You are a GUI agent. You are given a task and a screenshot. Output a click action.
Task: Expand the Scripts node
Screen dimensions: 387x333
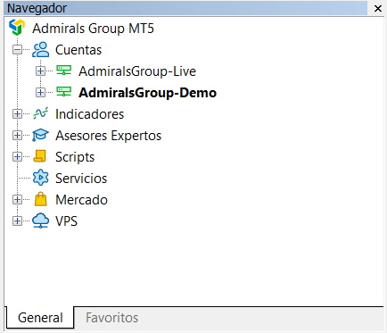[17, 157]
